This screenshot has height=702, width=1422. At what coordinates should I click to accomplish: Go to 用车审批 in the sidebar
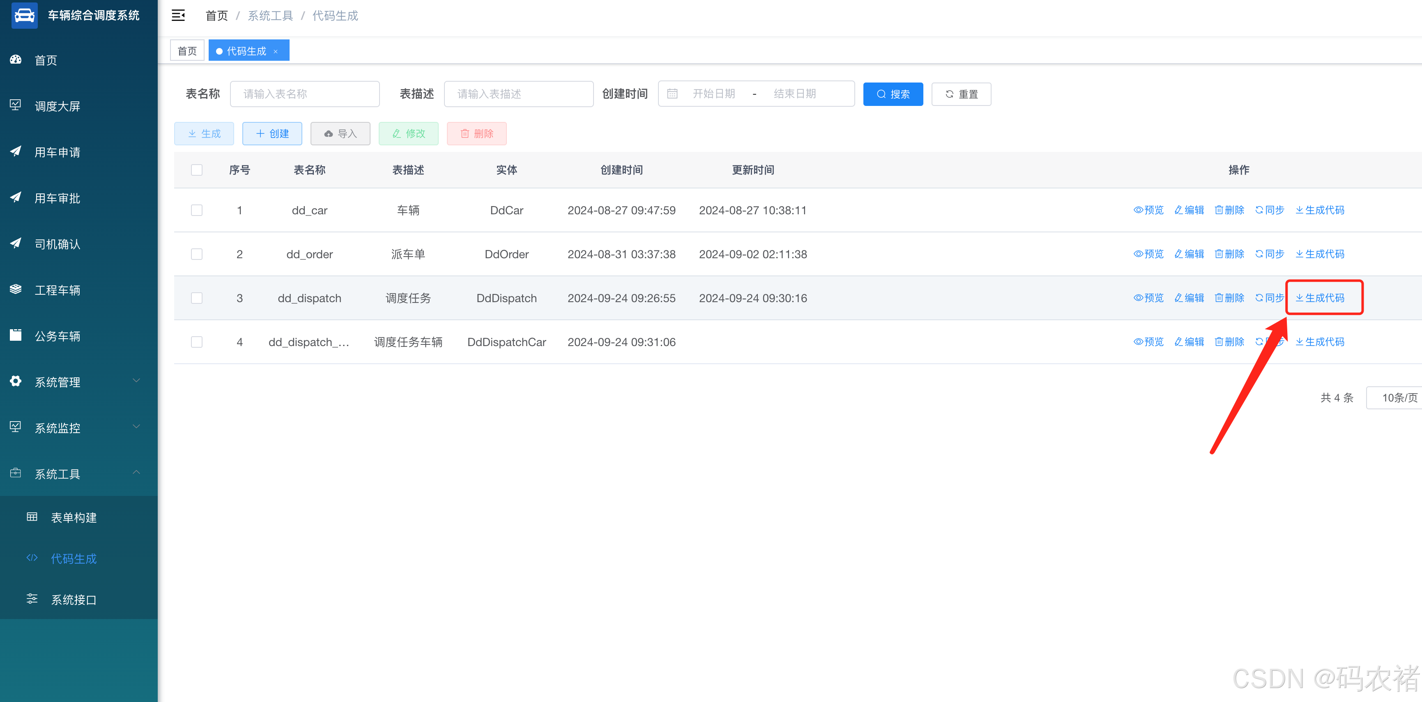(x=78, y=197)
